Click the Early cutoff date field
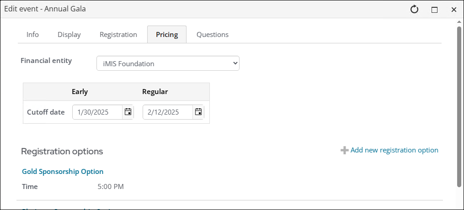 pyautogui.click(x=97, y=112)
